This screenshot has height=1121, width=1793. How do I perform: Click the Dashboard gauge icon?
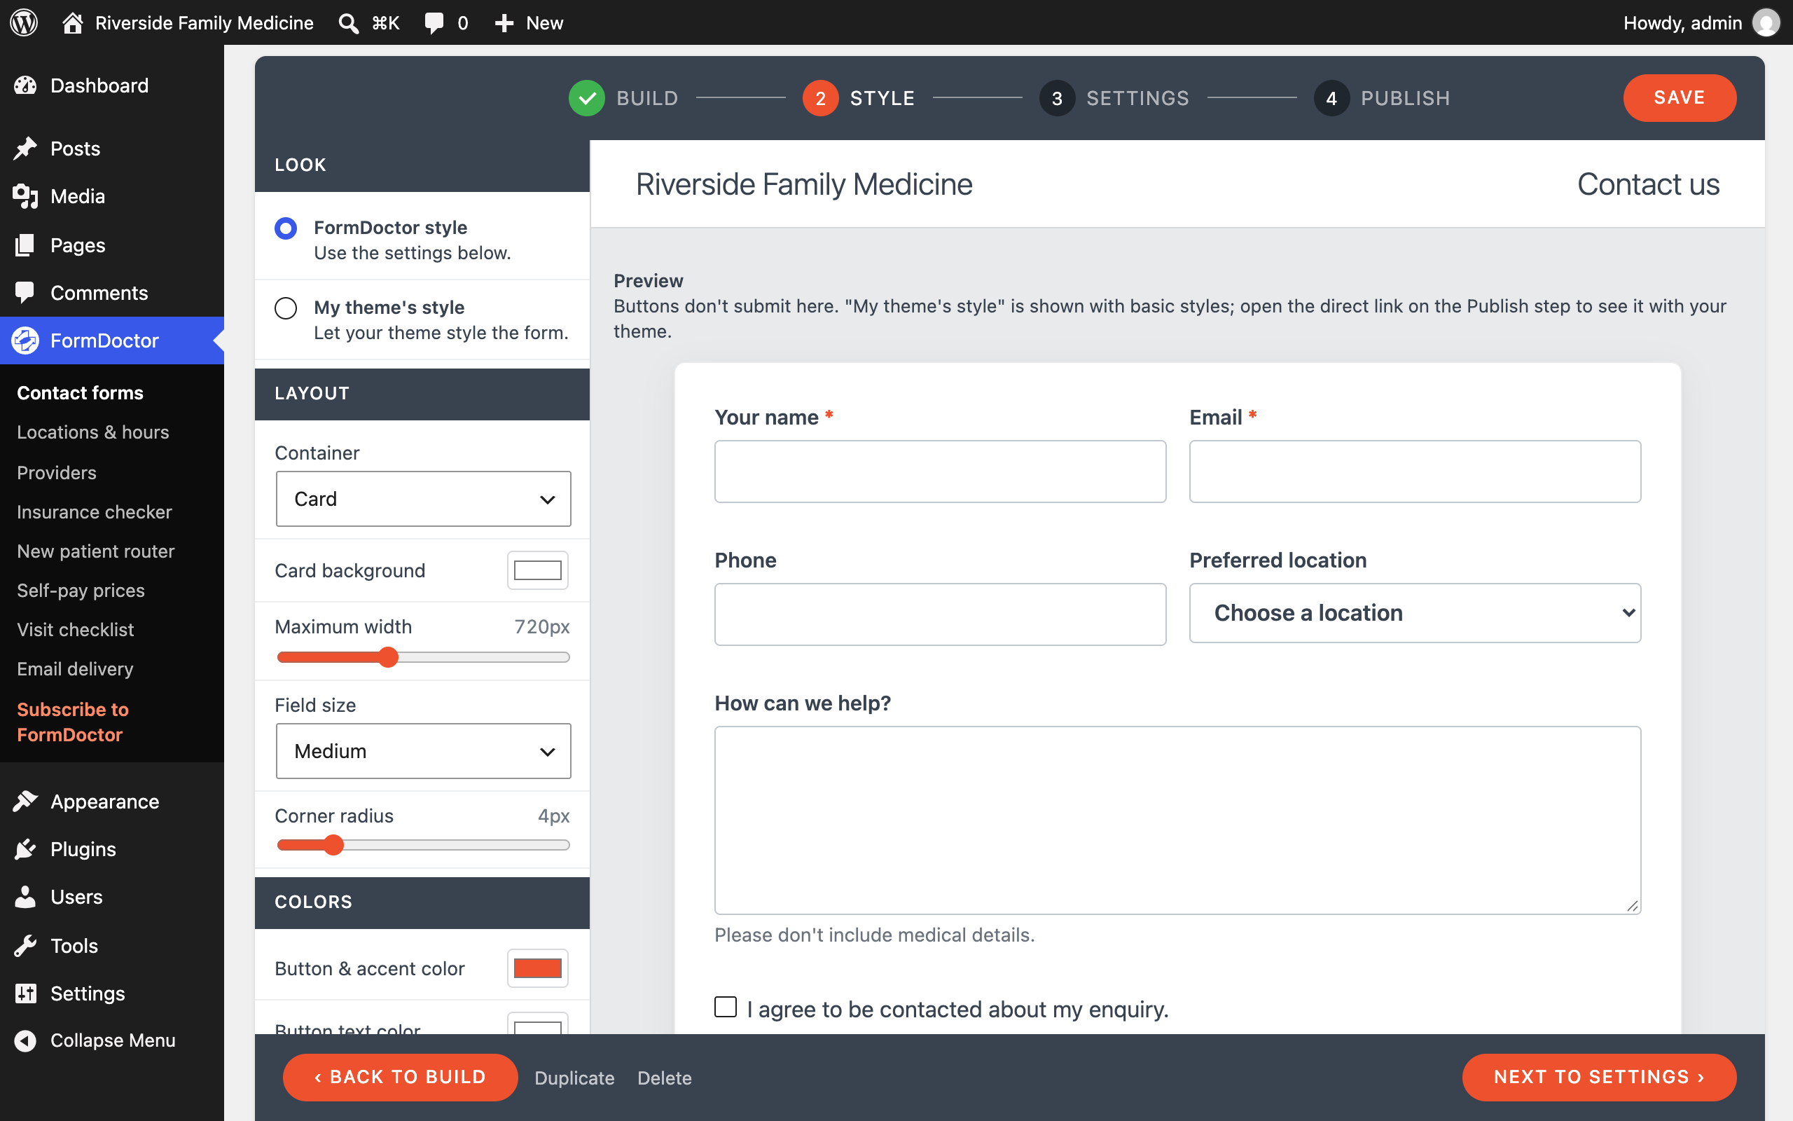point(25,85)
